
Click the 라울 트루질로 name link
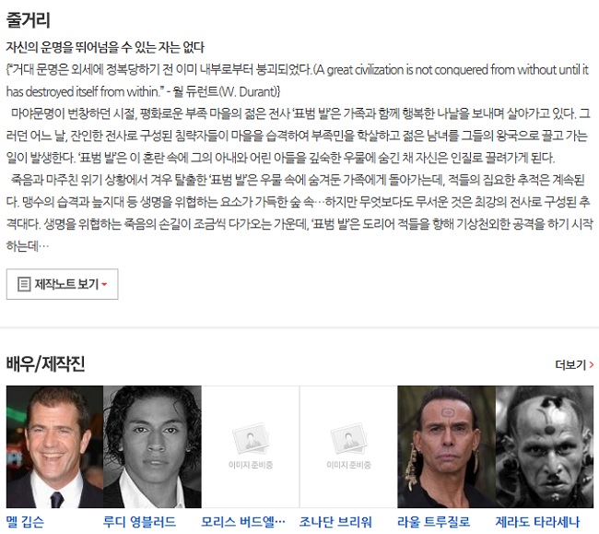(434, 522)
